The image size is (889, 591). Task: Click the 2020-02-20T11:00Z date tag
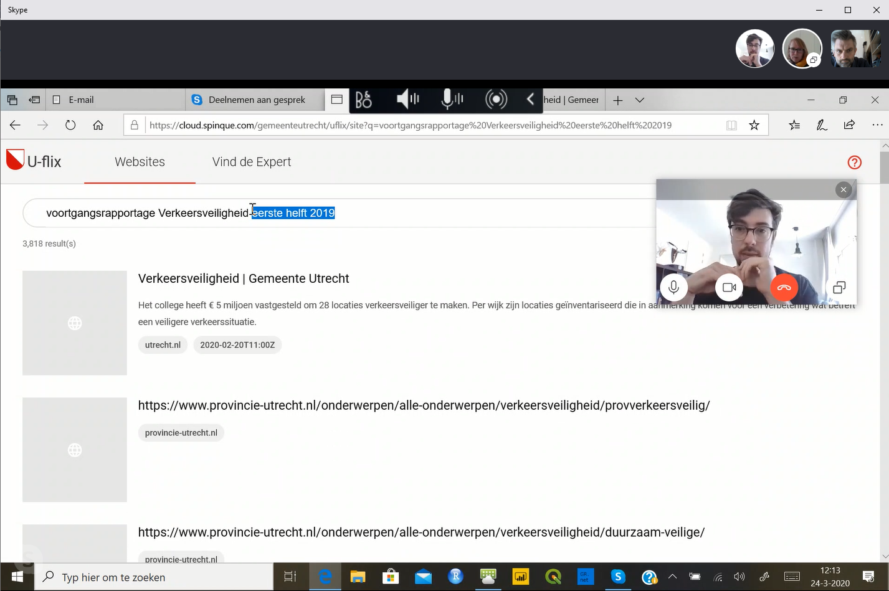click(237, 345)
